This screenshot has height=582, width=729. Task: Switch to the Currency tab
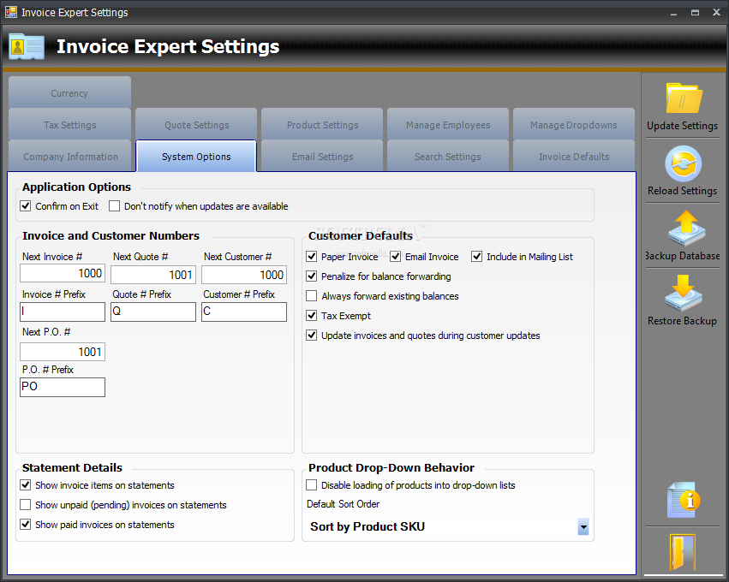coord(69,93)
